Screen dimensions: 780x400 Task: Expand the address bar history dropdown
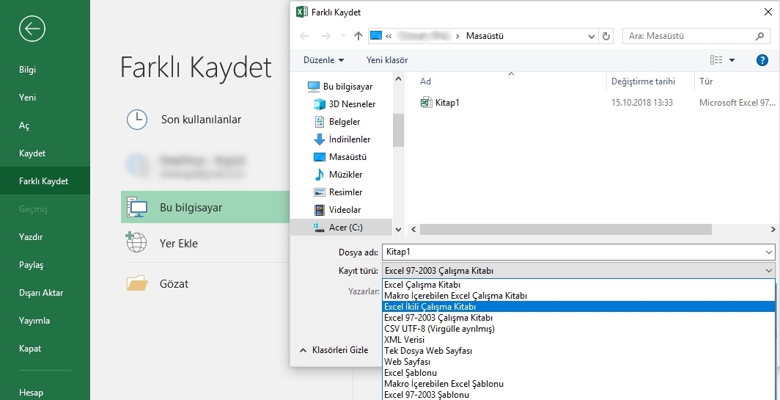click(x=592, y=36)
